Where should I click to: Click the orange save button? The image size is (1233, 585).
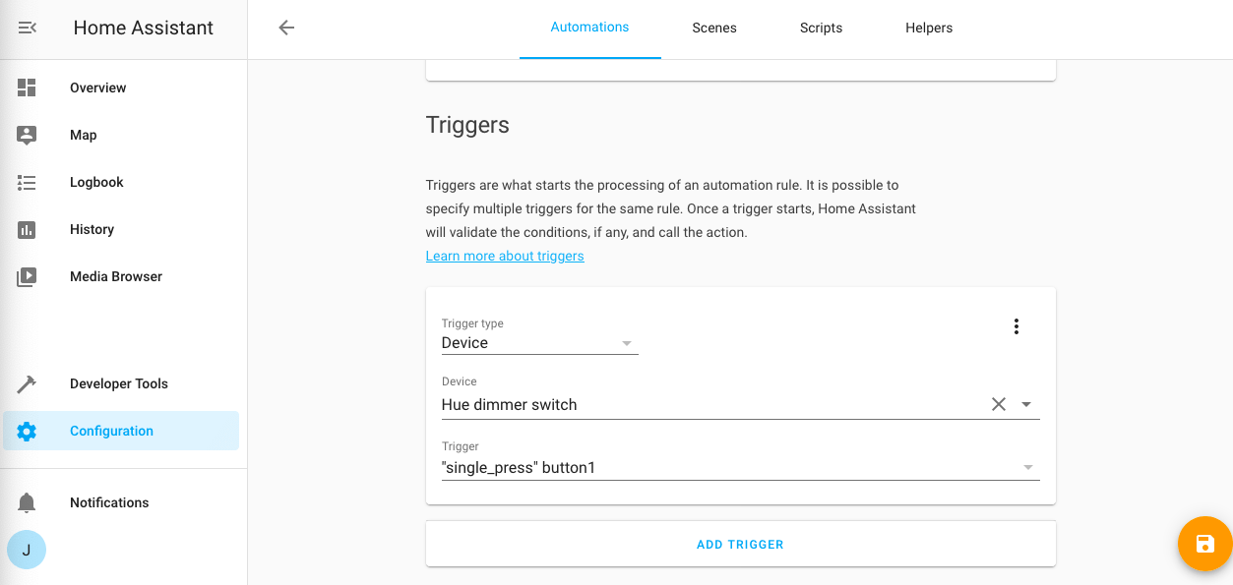(x=1204, y=544)
